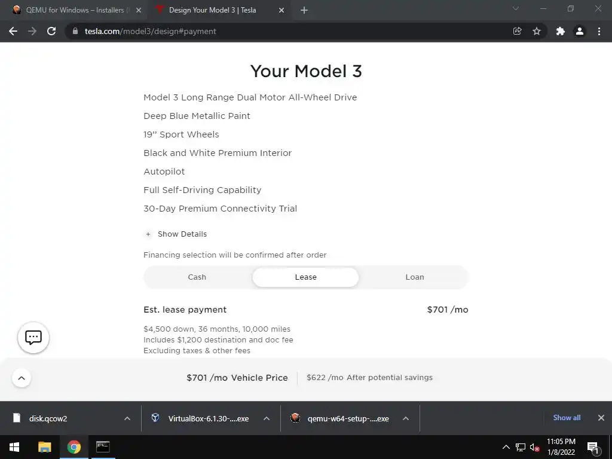Show hidden system tray icons

coord(506,447)
